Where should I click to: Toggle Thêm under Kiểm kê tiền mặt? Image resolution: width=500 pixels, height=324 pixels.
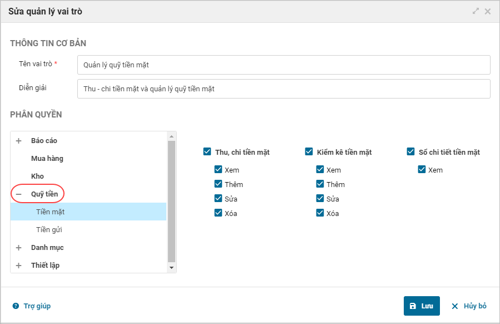320,184
